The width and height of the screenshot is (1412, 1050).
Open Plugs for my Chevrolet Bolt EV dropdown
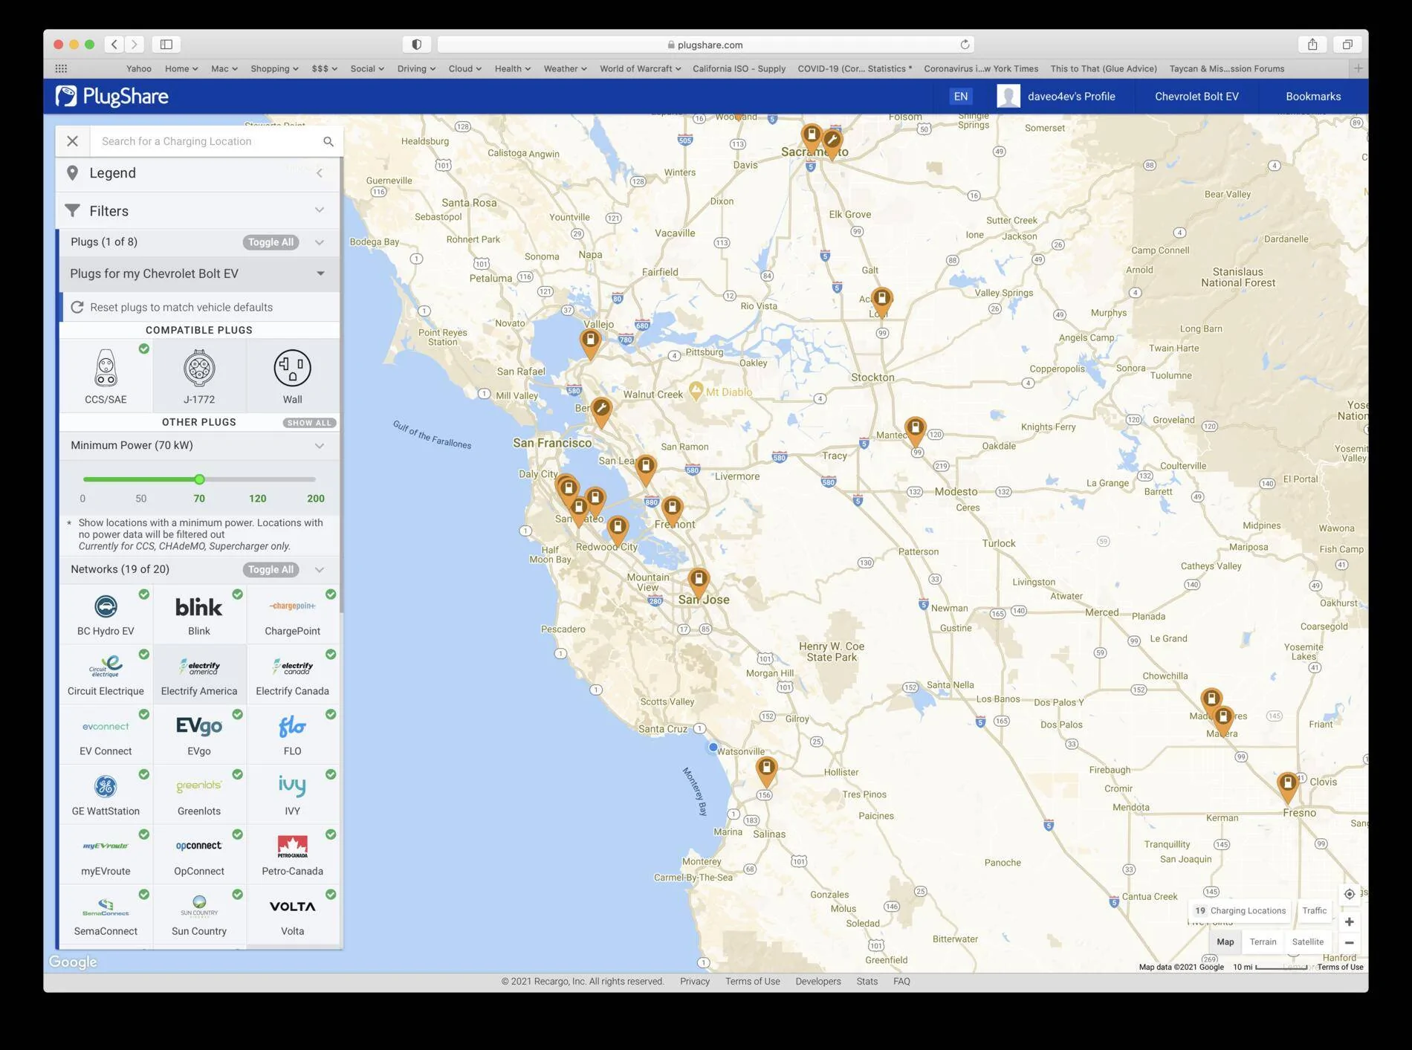[199, 273]
